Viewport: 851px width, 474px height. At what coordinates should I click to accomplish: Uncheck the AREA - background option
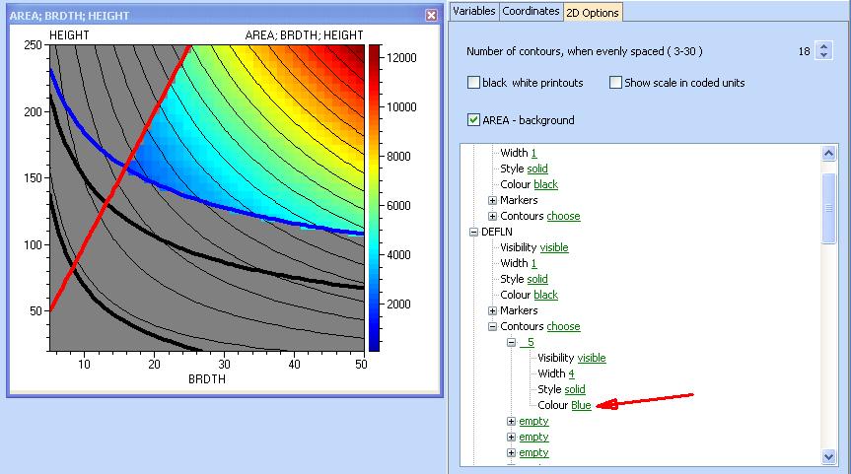[474, 120]
